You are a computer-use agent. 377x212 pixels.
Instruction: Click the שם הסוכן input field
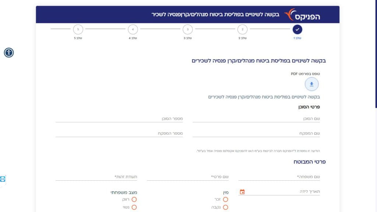click(256, 119)
